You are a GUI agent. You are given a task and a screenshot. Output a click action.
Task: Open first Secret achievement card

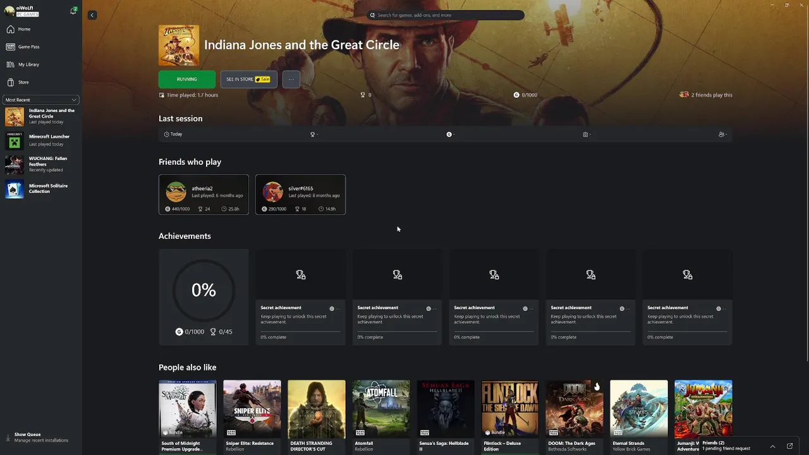pyautogui.click(x=300, y=297)
